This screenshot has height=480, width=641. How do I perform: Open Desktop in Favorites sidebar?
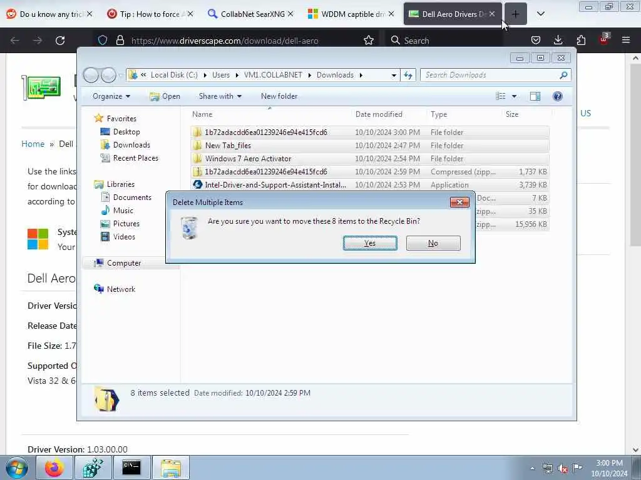pyautogui.click(x=126, y=132)
